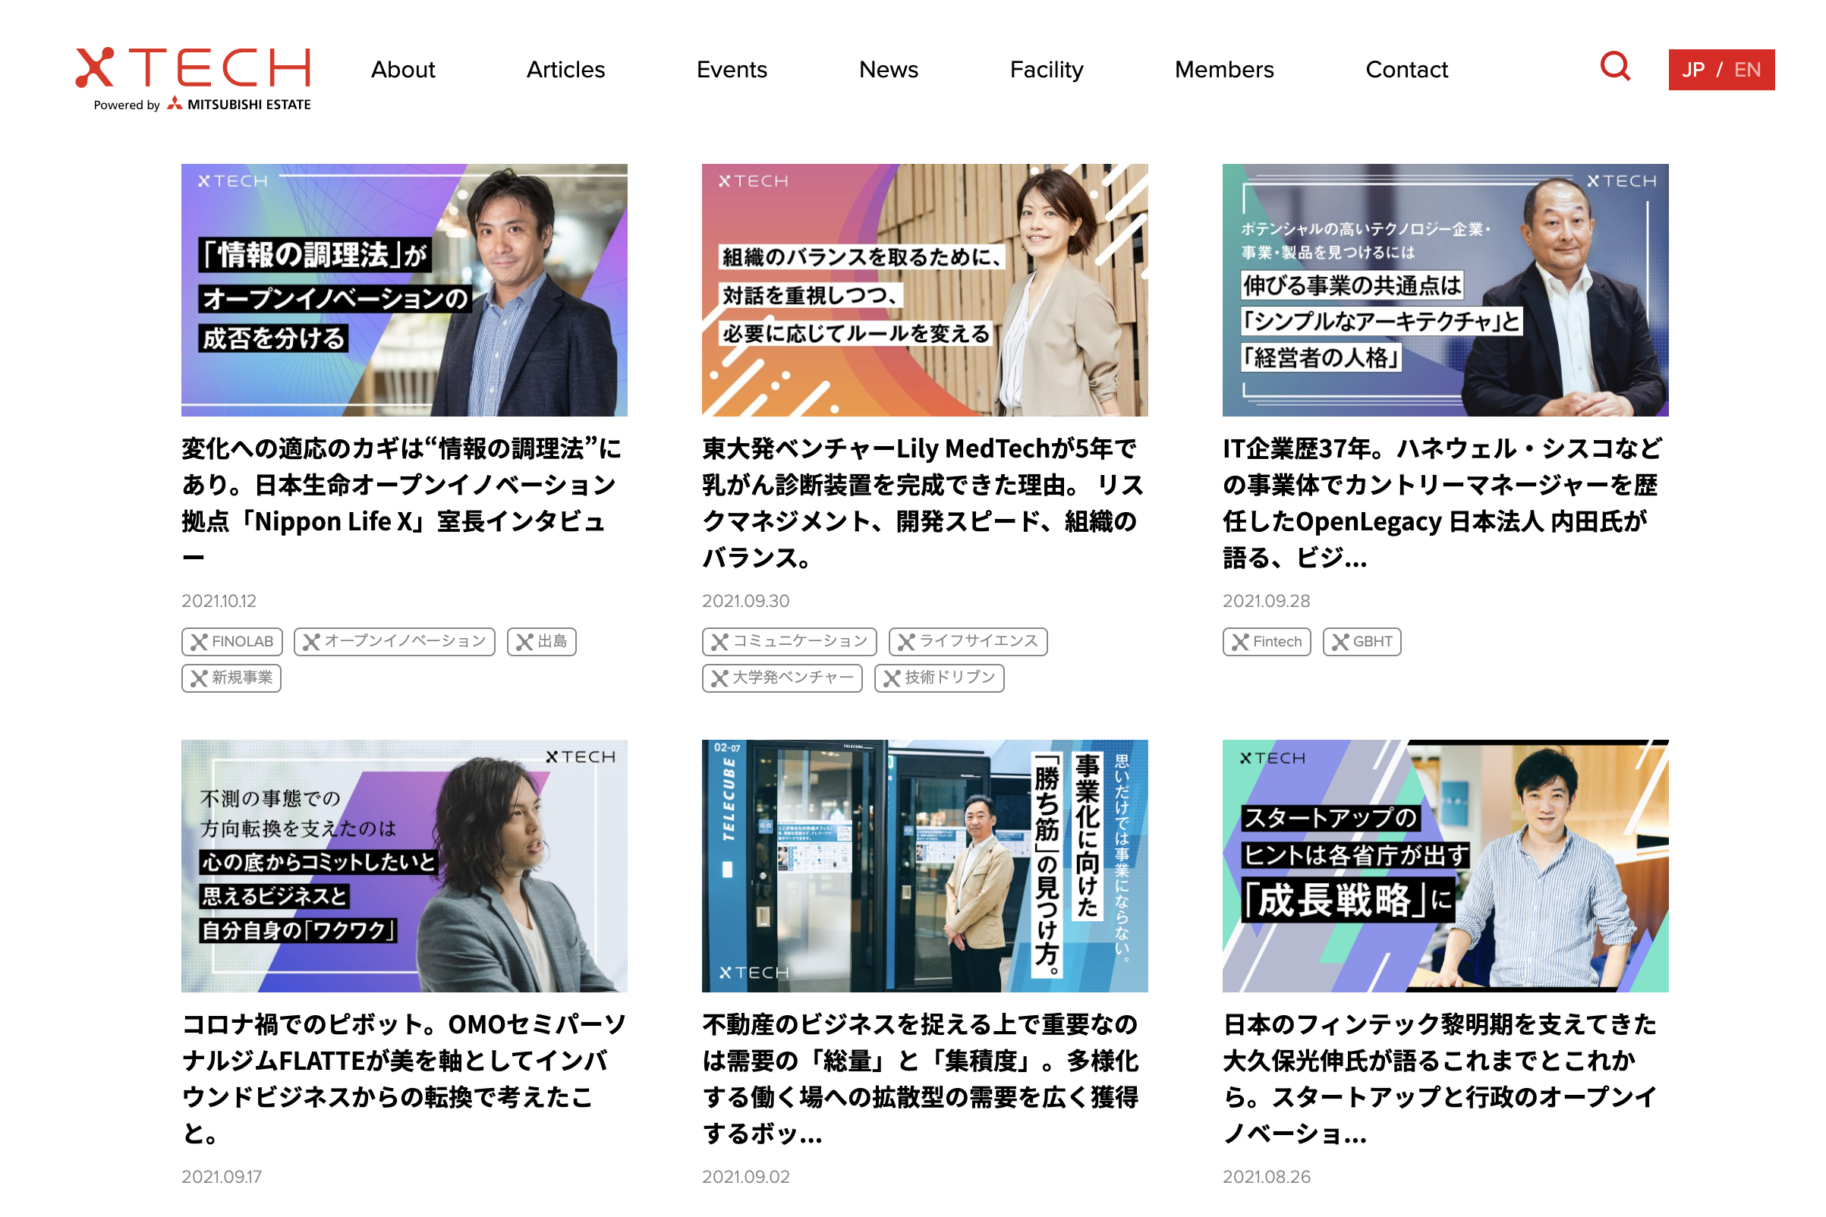Read the FLATTE コロナ禍でのピボット article title
1826x1217 pixels.
pyautogui.click(x=404, y=1079)
